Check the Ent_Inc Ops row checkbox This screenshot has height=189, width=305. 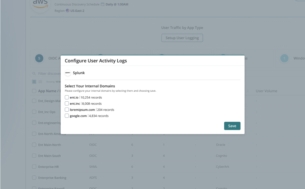click(34, 112)
